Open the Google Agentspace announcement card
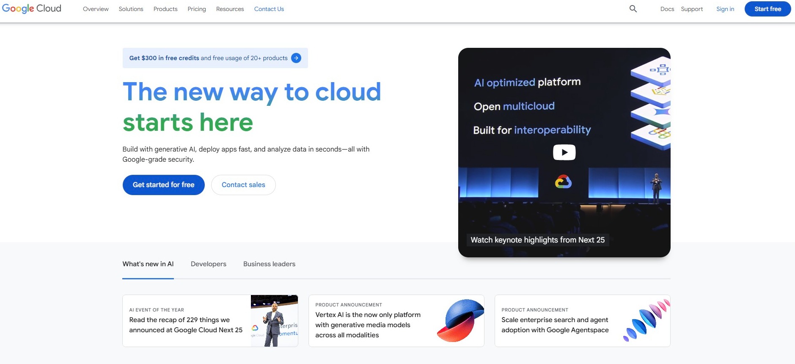795x364 pixels. click(x=583, y=321)
